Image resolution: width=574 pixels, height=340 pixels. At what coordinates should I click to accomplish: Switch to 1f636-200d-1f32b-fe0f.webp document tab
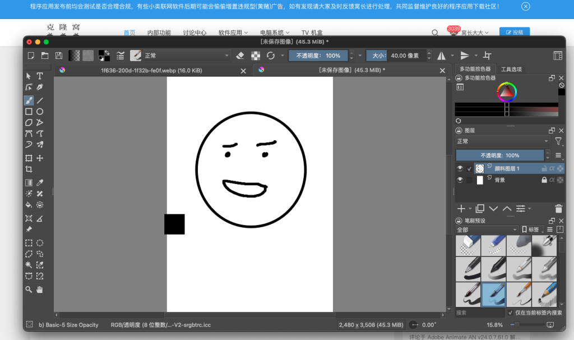[151, 70]
